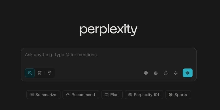The image size is (220, 110).
Task: Open the globe sources selector
Action: (x=146, y=73)
